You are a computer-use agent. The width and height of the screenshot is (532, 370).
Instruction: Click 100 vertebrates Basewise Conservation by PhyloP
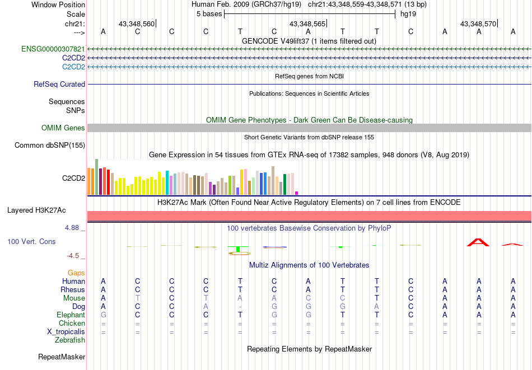[x=309, y=228]
